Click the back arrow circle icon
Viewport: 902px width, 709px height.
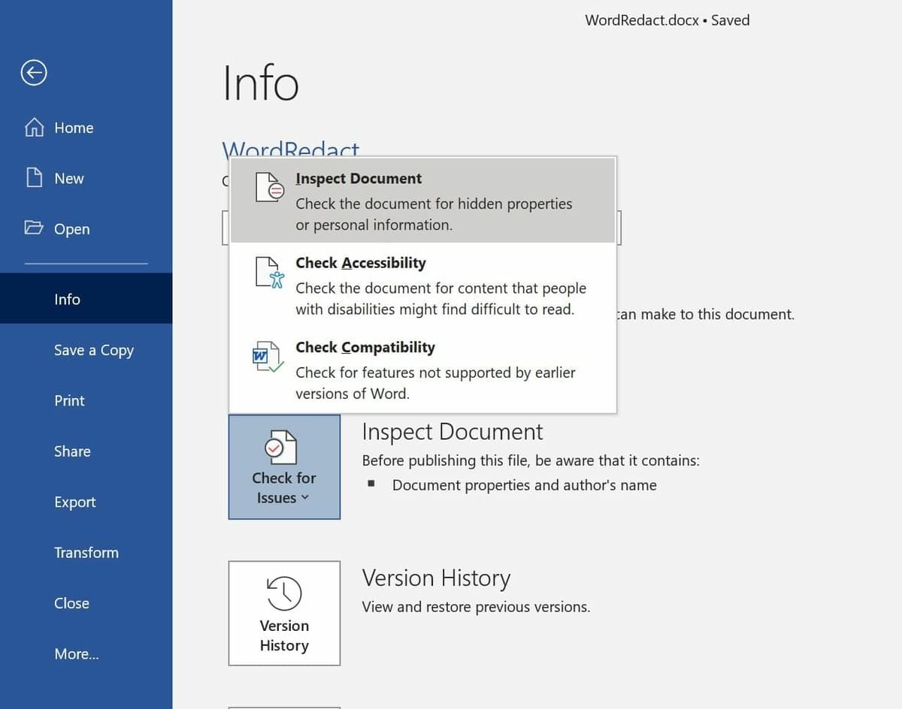tap(34, 73)
